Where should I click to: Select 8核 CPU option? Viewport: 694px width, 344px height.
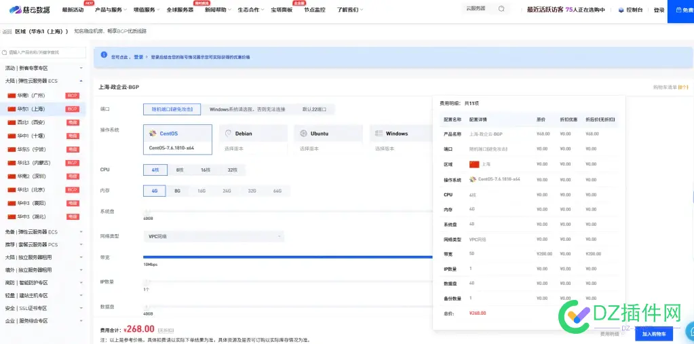[180, 170]
